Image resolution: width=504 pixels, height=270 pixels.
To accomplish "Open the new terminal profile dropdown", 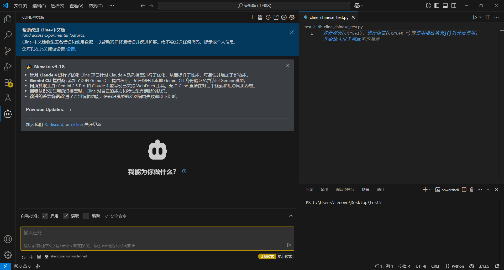I will [x=430, y=190].
